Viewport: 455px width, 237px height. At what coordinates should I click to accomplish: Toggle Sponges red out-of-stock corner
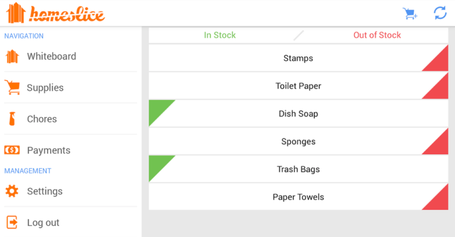440,146
